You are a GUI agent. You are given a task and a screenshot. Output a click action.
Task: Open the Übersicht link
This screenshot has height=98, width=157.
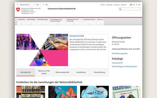[x=124, y=5]
